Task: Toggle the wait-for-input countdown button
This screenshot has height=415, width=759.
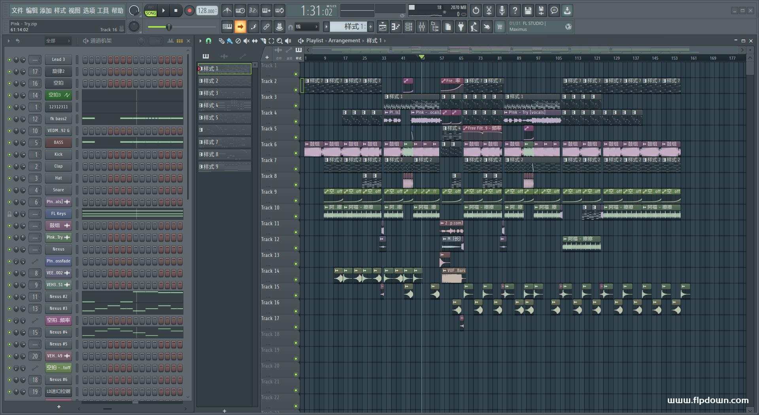Action: [x=240, y=11]
